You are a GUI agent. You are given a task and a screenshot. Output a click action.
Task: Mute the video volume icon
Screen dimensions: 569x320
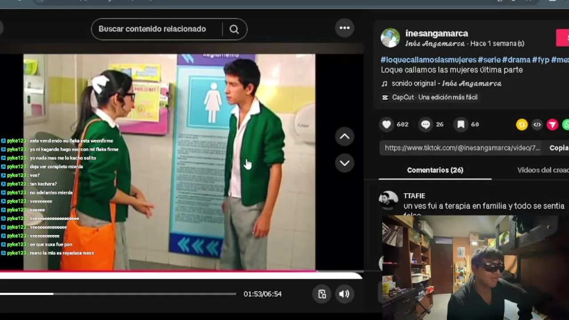pyautogui.click(x=344, y=294)
